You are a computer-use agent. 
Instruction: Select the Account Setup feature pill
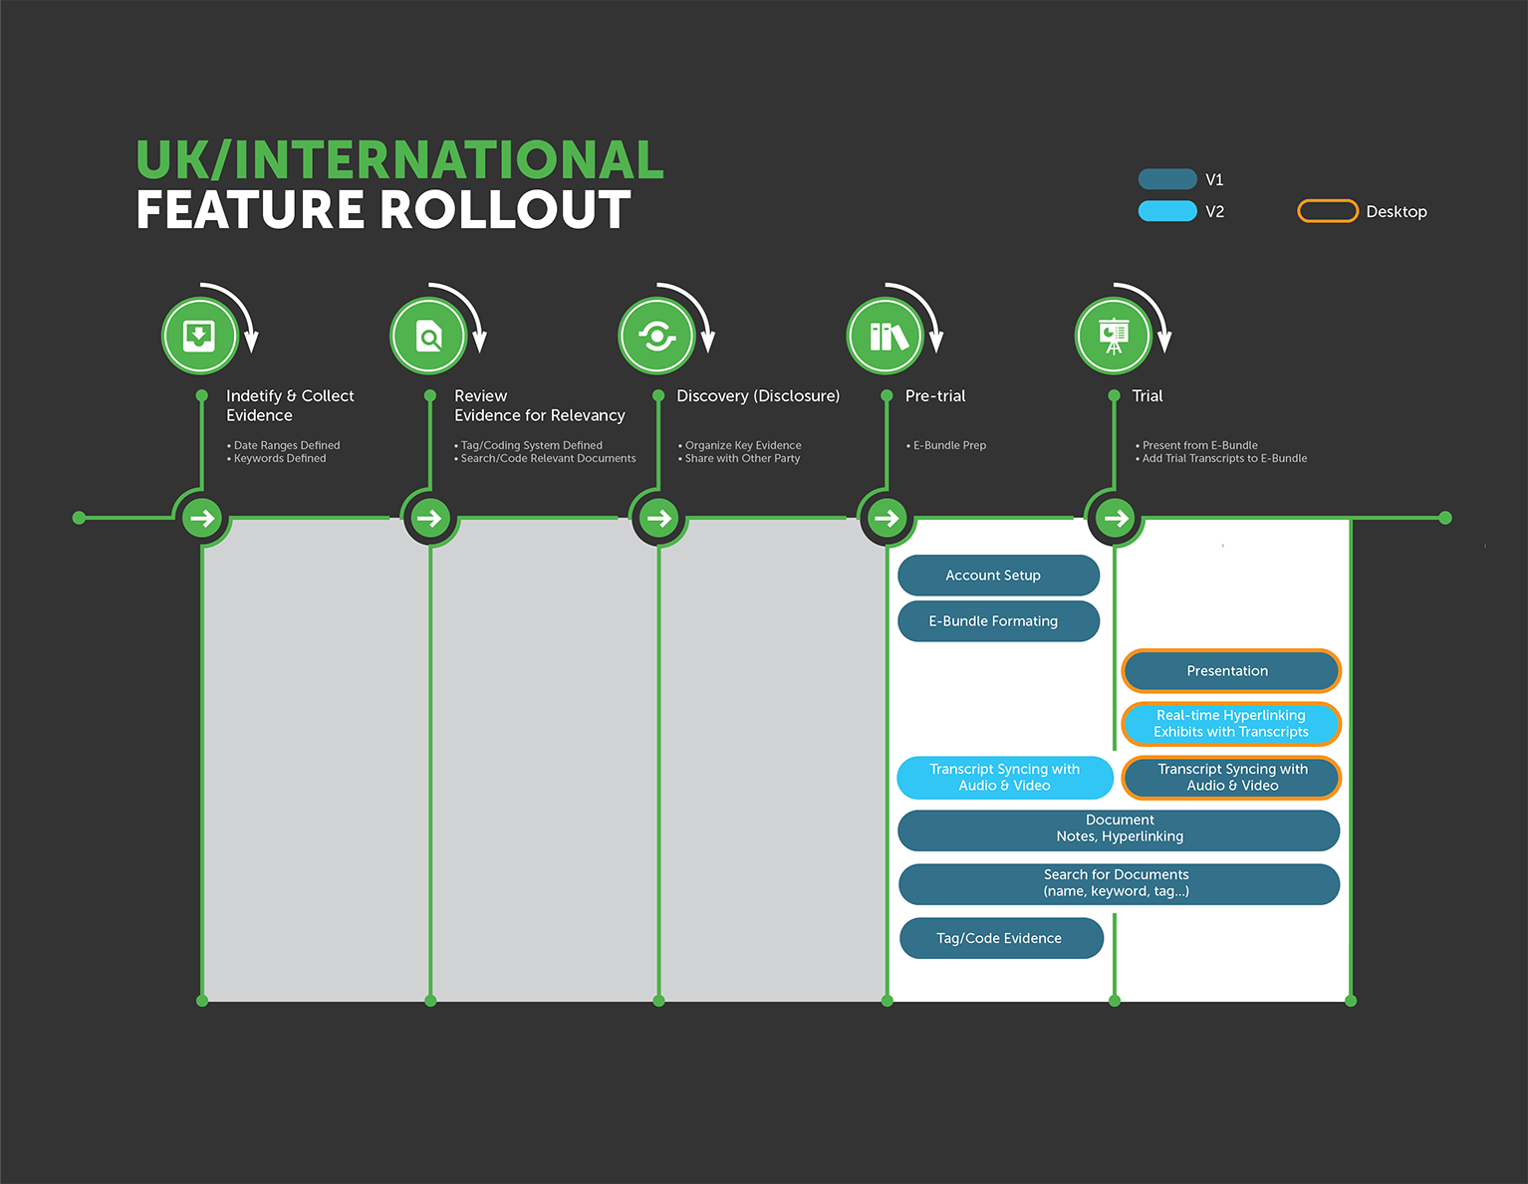pyautogui.click(x=998, y=576)
